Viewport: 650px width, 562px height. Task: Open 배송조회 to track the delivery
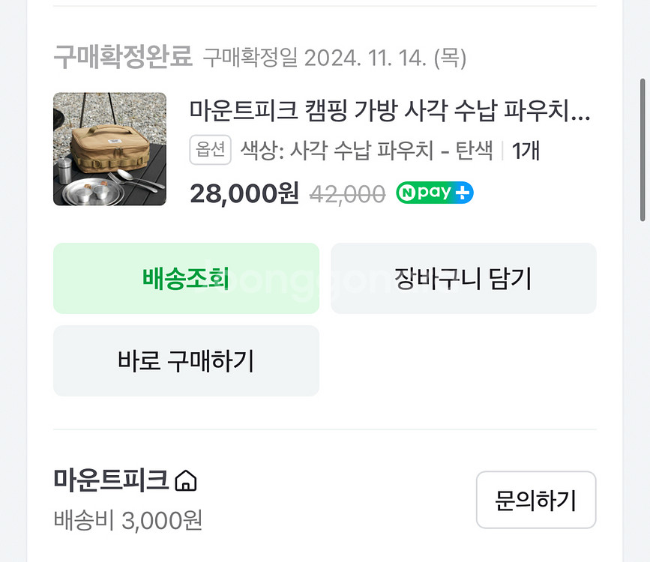pos(185,278)
